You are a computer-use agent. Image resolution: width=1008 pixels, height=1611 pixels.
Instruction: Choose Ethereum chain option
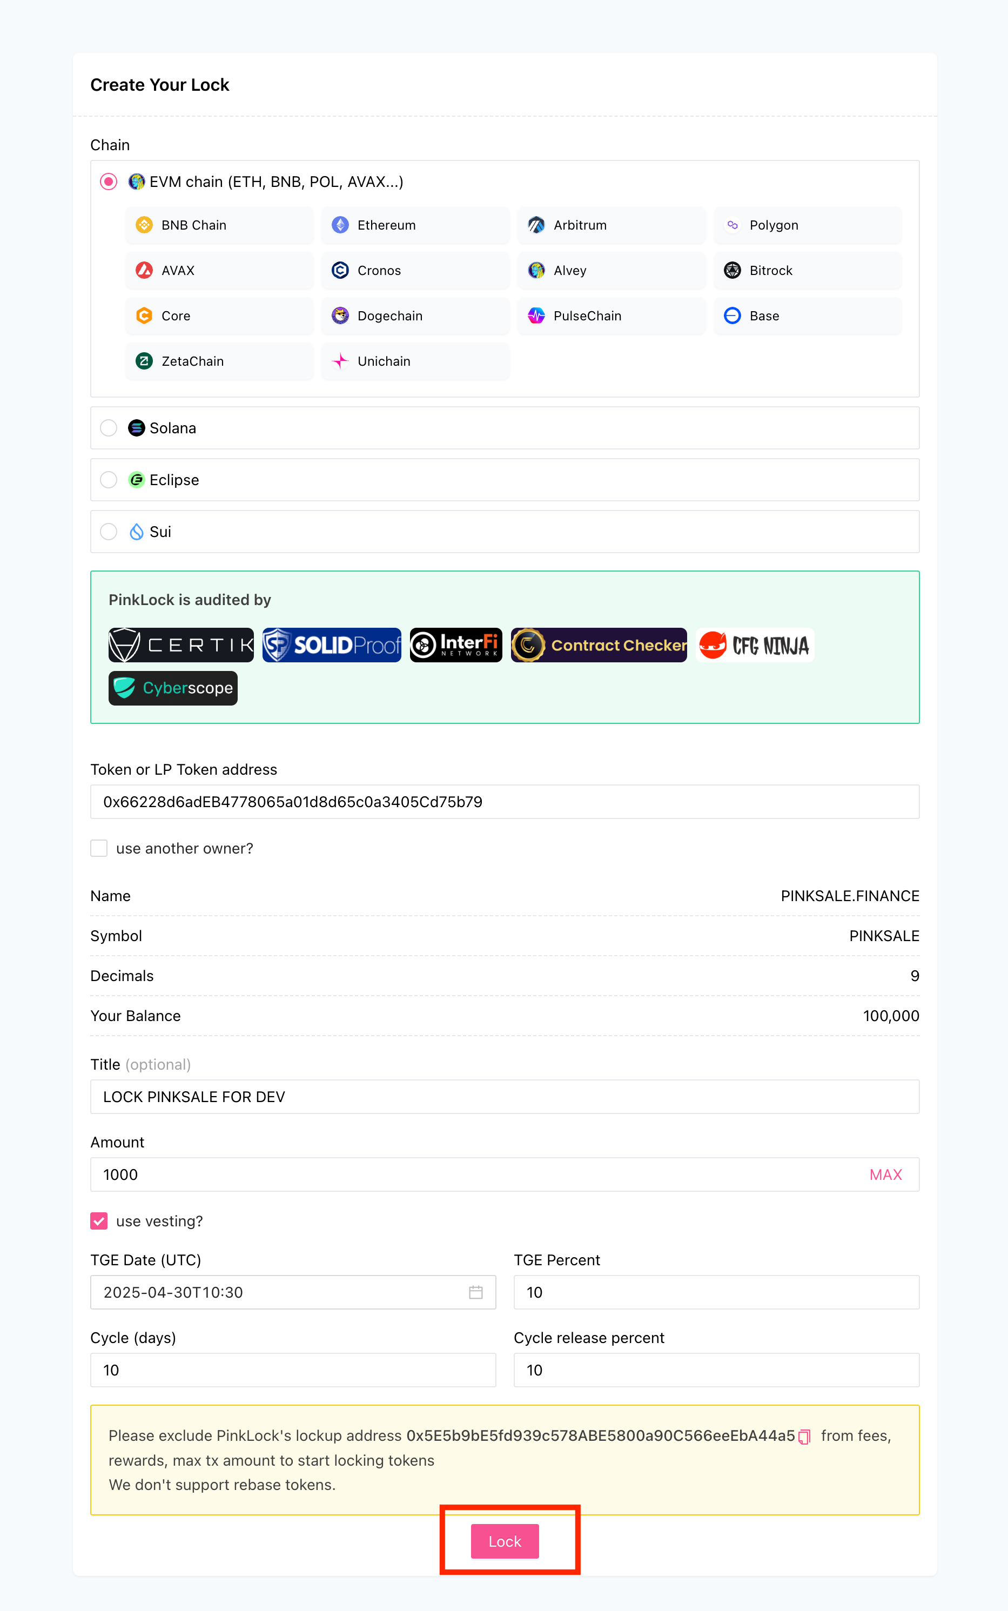click(415, 225)
